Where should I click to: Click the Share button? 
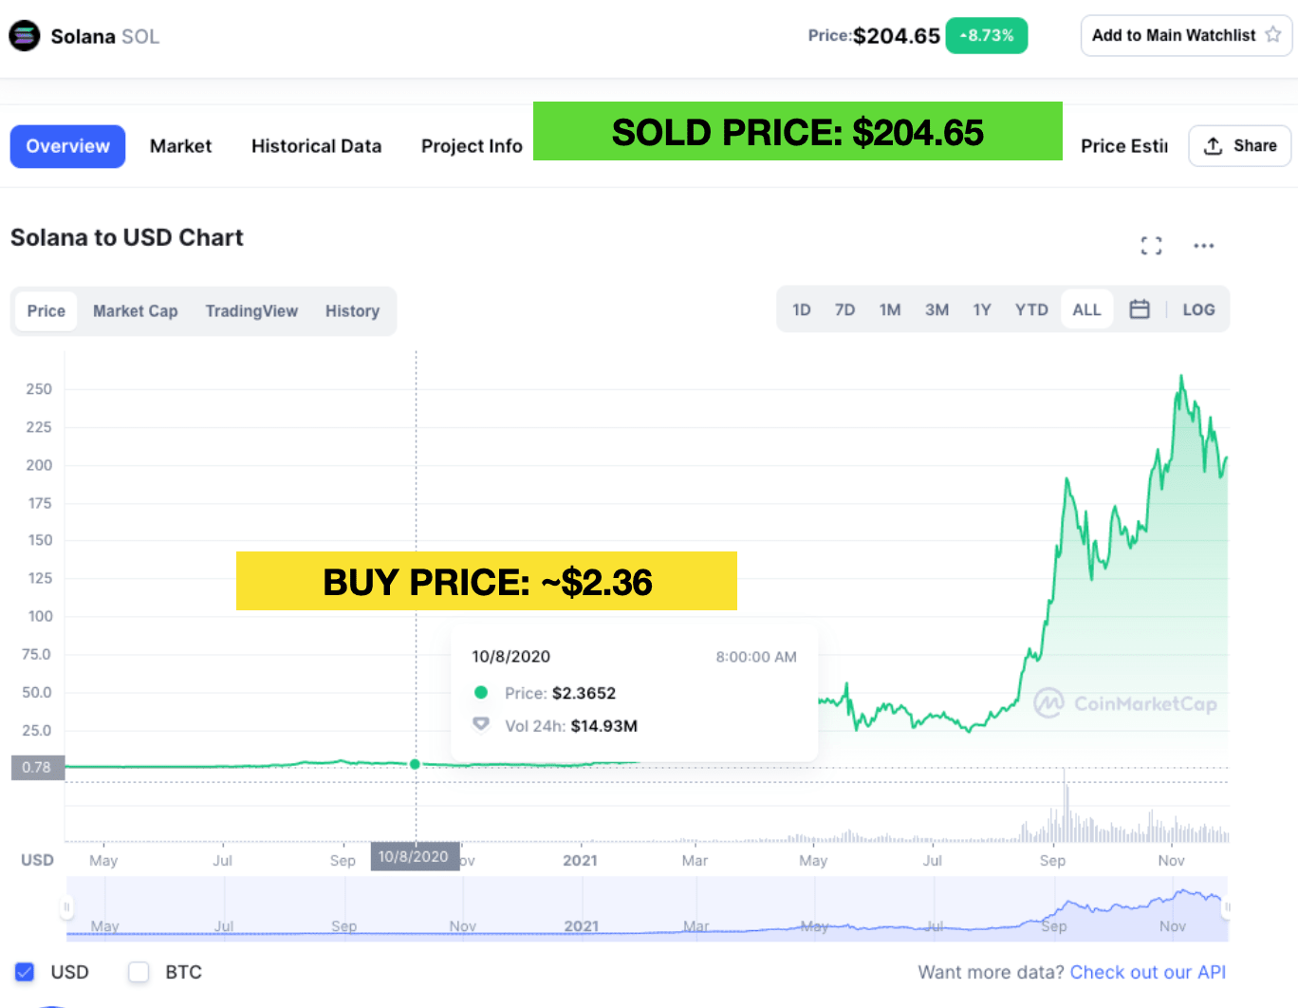(1239, 146)
